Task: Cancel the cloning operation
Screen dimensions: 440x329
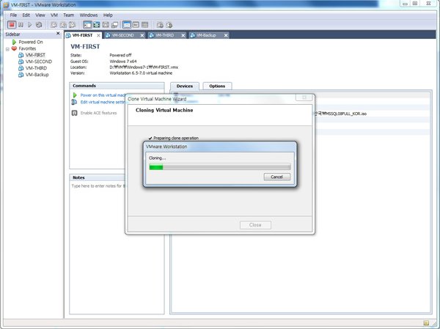Action: click(277, 177)
